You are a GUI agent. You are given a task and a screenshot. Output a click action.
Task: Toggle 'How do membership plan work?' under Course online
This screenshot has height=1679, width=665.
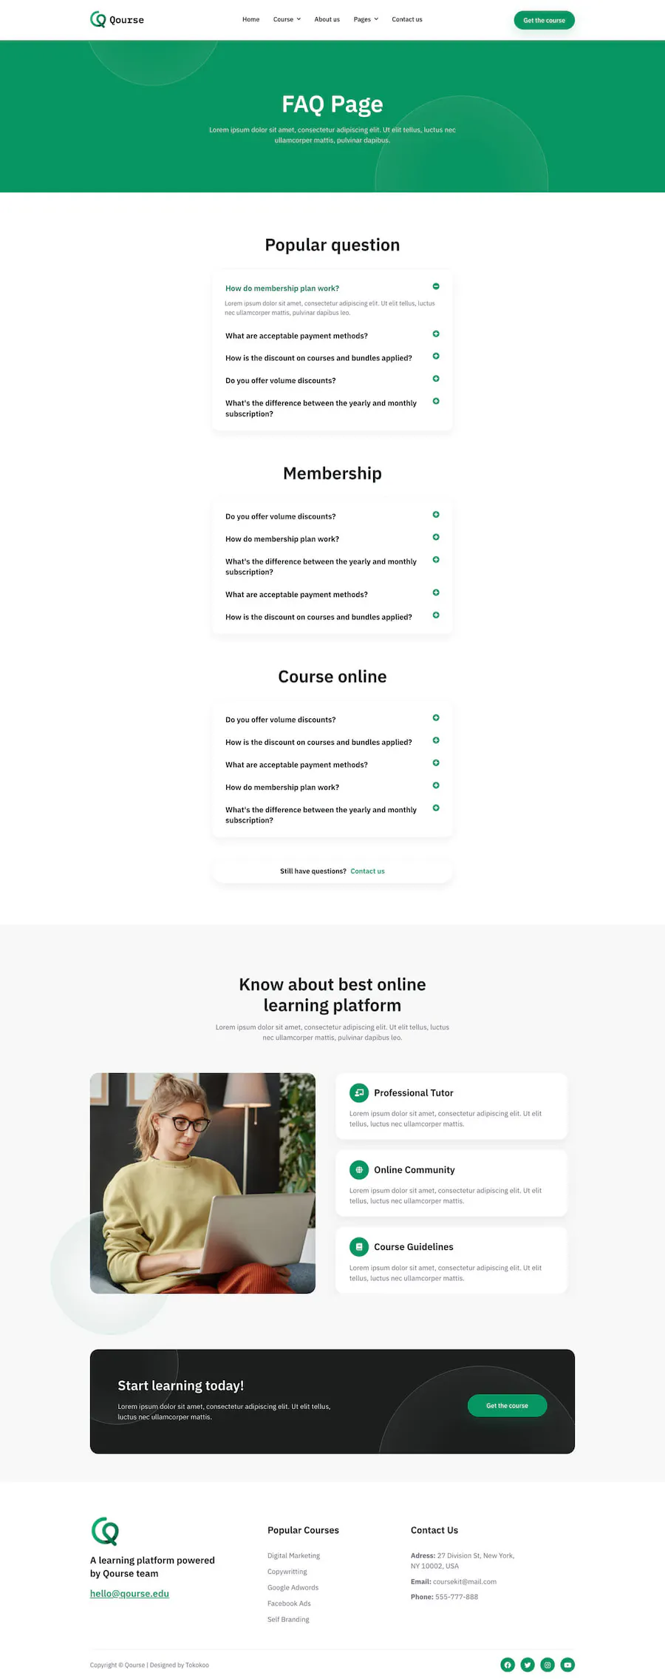tap(436, 786)
